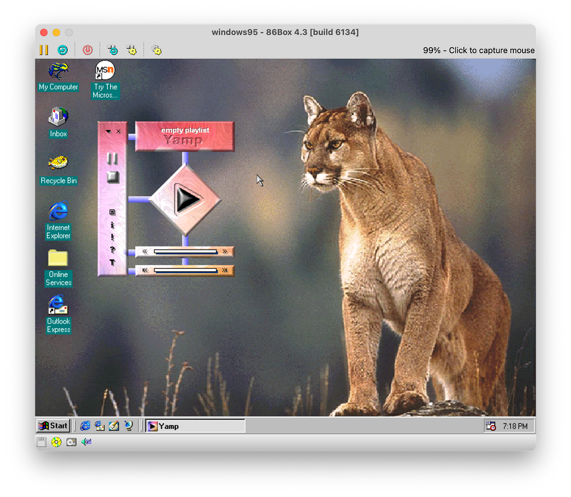Click Yamp's pause button
Viewport: 571px width, 497px height.
[x=112, y=159]
